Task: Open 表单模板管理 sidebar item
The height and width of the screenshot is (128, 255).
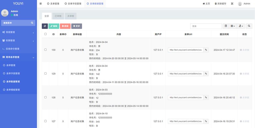Action: pyautogui.click(x=18, y=90)
